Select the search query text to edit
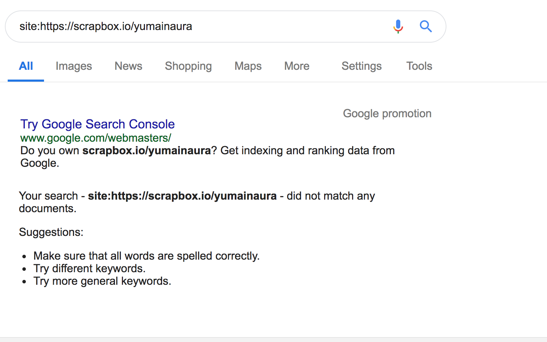547x342 pixels. click(105, 26)
